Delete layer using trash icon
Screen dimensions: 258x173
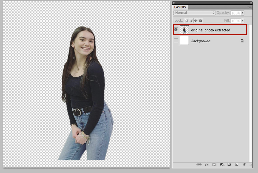[x=244, y=164]
